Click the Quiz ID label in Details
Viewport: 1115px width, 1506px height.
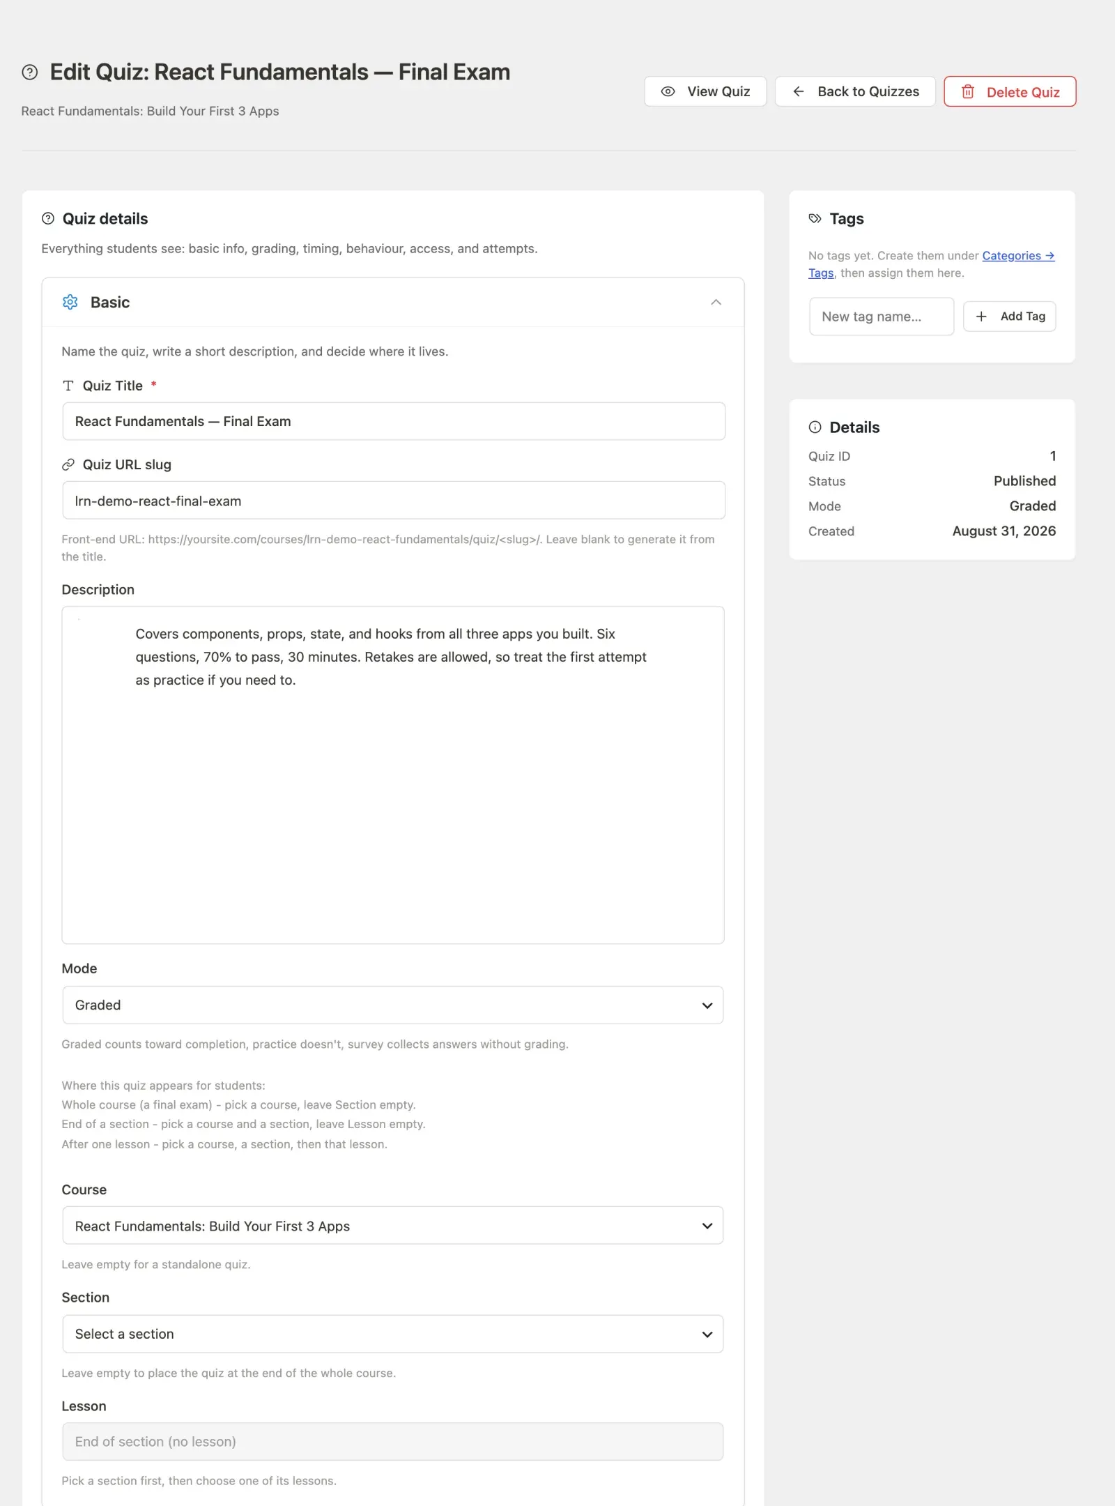tap(829, 456)
